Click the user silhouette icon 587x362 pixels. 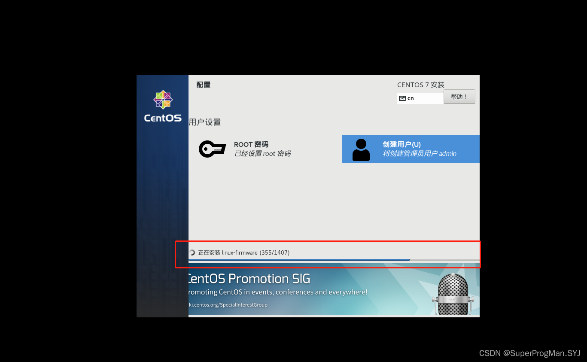(361, 150)
